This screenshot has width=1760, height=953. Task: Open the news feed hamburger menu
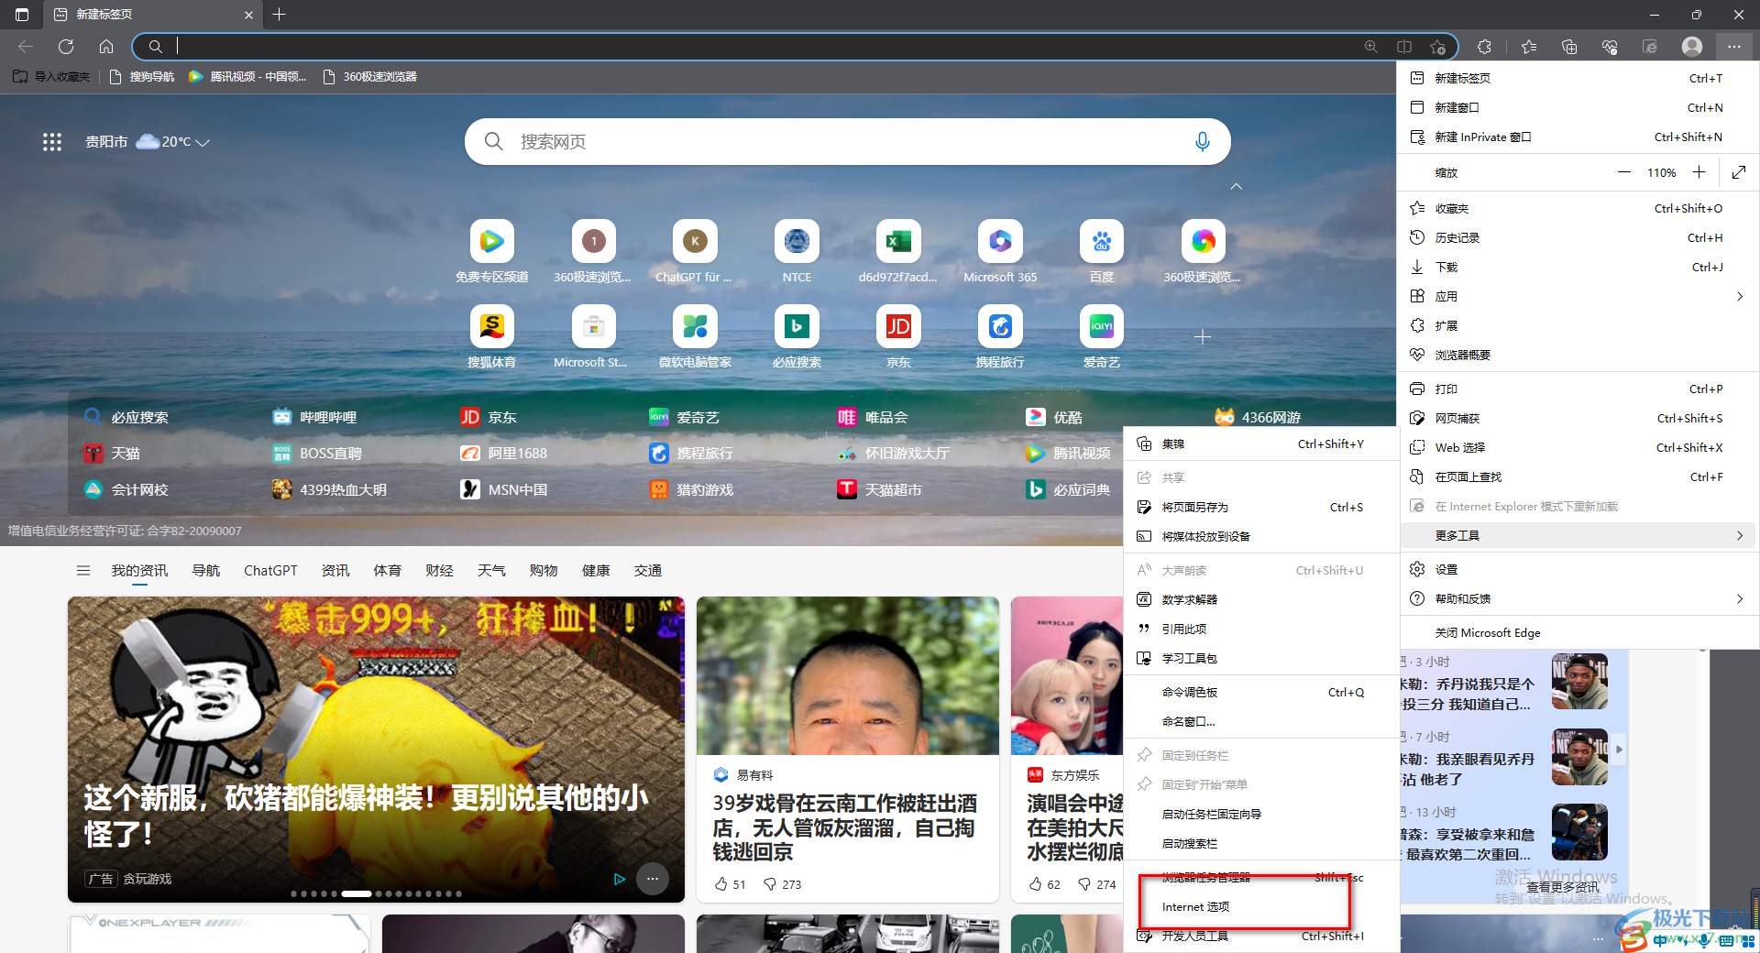click(83, 571)
